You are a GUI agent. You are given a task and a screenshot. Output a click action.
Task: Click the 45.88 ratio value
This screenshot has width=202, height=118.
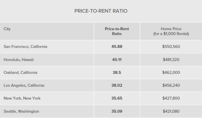[117, 47]
